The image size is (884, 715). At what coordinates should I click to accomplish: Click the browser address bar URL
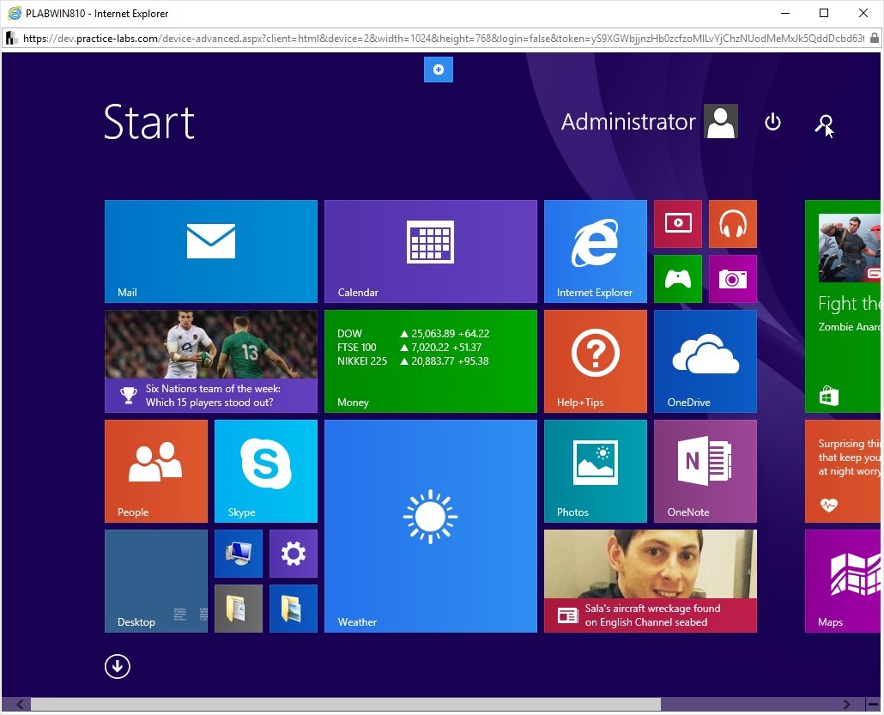[x=443, y=39]
